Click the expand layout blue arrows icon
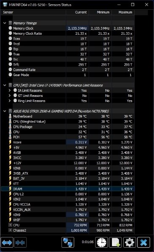 point(7,243)
